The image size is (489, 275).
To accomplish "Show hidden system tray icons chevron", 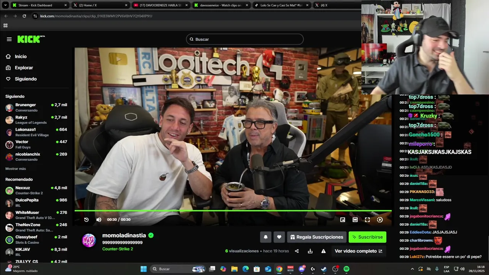I will [412, 269].
